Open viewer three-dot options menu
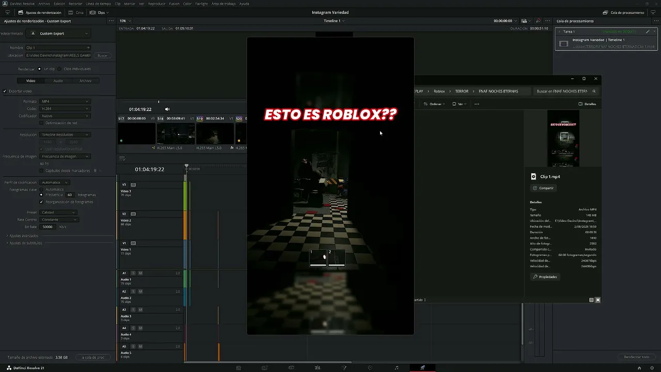Screen dimensions: 661x372 [547, 21]
